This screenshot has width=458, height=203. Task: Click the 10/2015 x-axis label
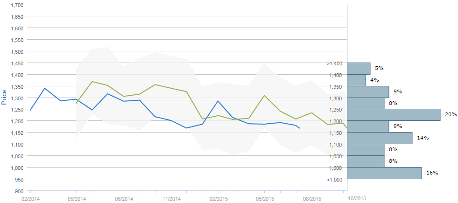coord(356,198)
